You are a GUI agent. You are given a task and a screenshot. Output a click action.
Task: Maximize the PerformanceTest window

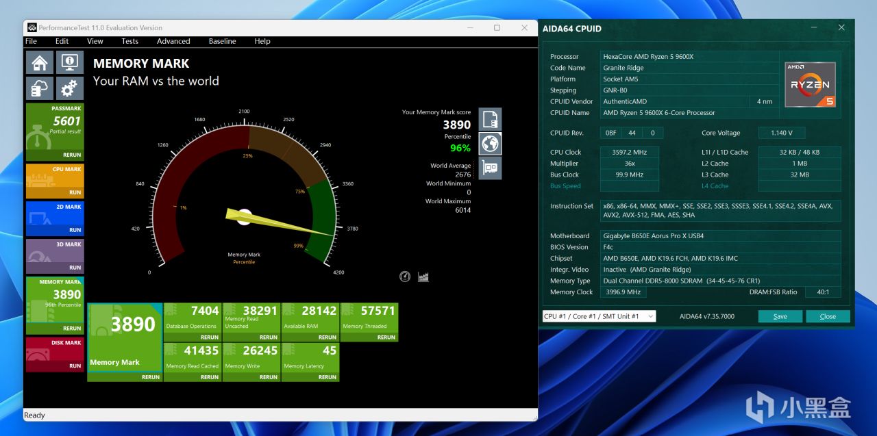tap(497, 28)
